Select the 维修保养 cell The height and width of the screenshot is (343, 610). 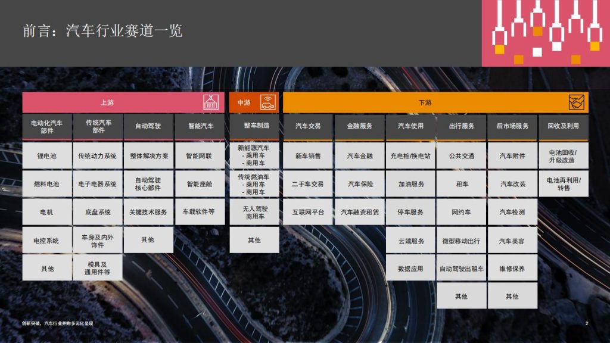pyautogui.click(x=512, y=268)
